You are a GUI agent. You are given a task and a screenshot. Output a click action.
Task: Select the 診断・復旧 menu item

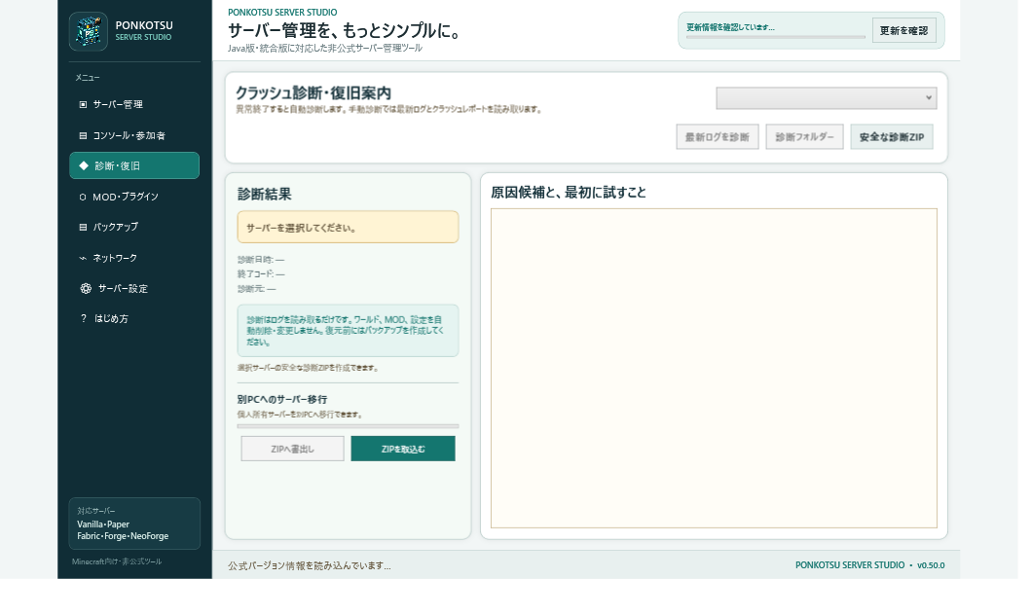(x=134, y=165)
